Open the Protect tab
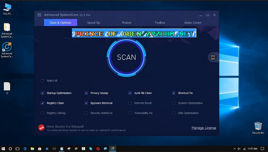Screen dimensions: 268x152 [127, 23]
